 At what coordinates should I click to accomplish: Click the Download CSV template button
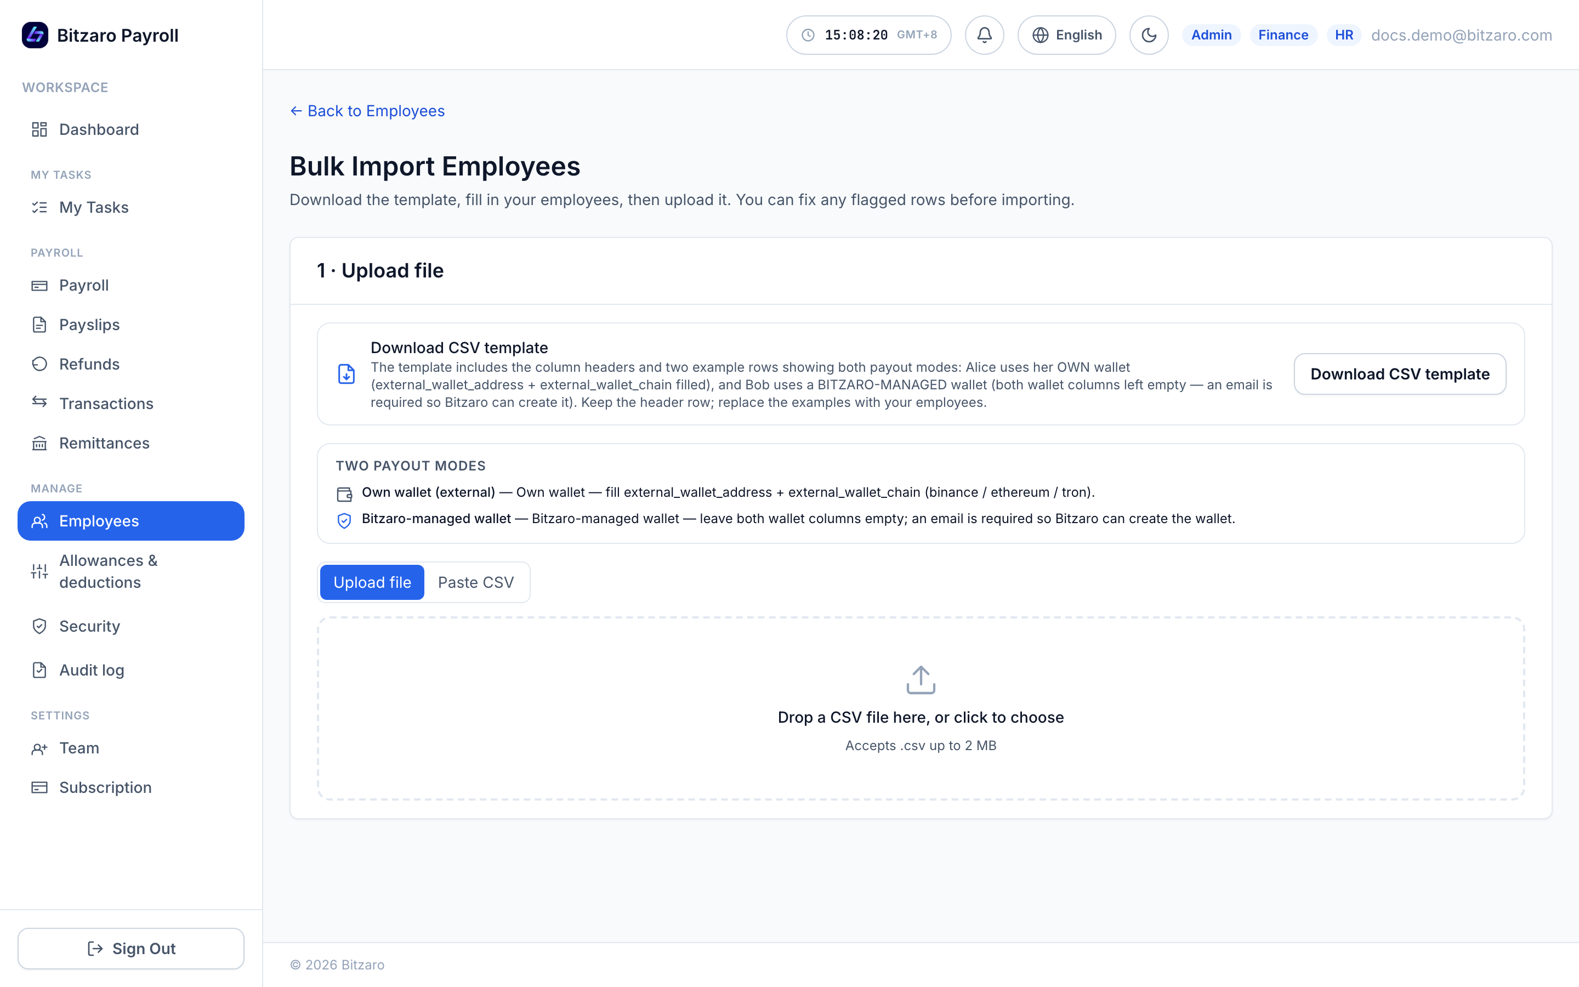coord(1400,374)
